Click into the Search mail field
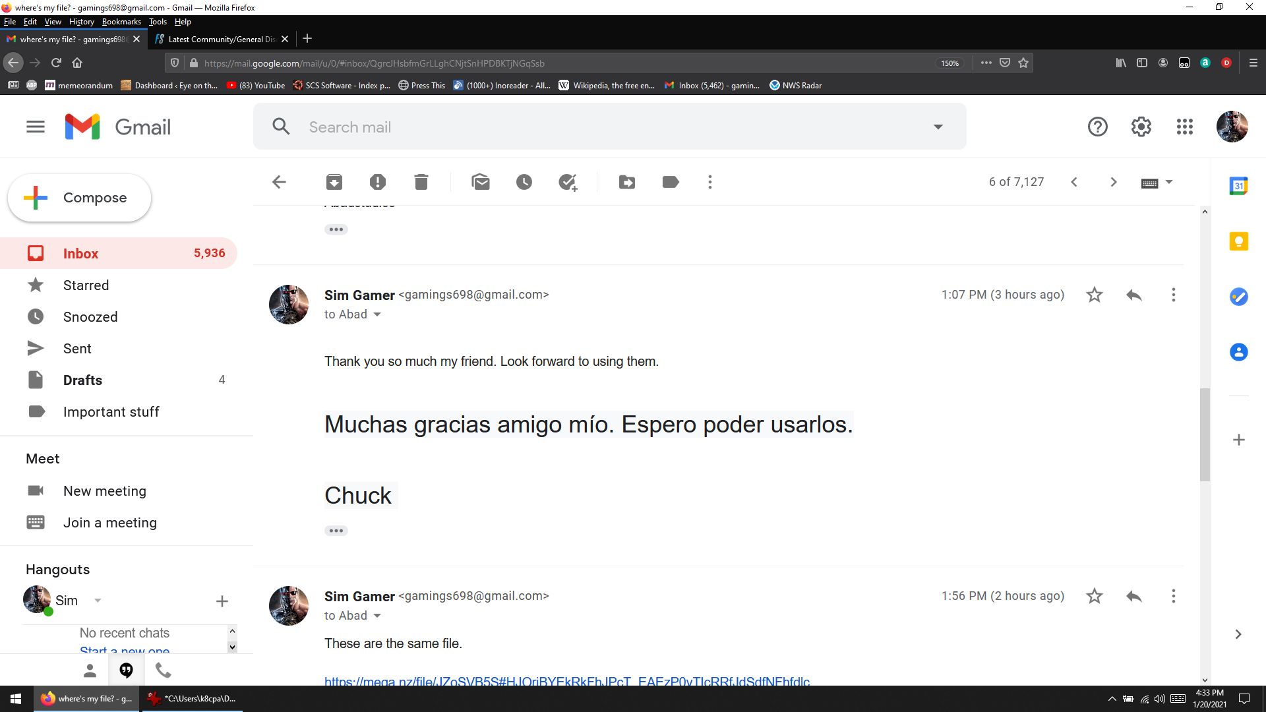Viewport: 1266px width, 712px height. [x=593, y=127]
